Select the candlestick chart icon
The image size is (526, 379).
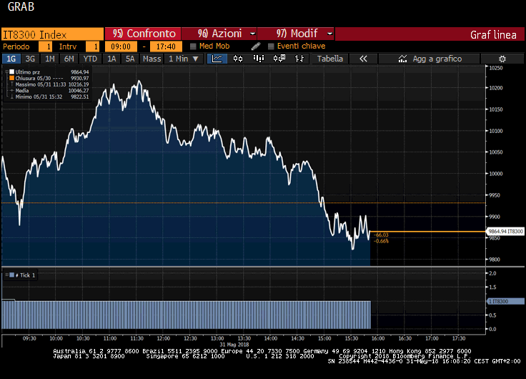[x=238, y=59]
